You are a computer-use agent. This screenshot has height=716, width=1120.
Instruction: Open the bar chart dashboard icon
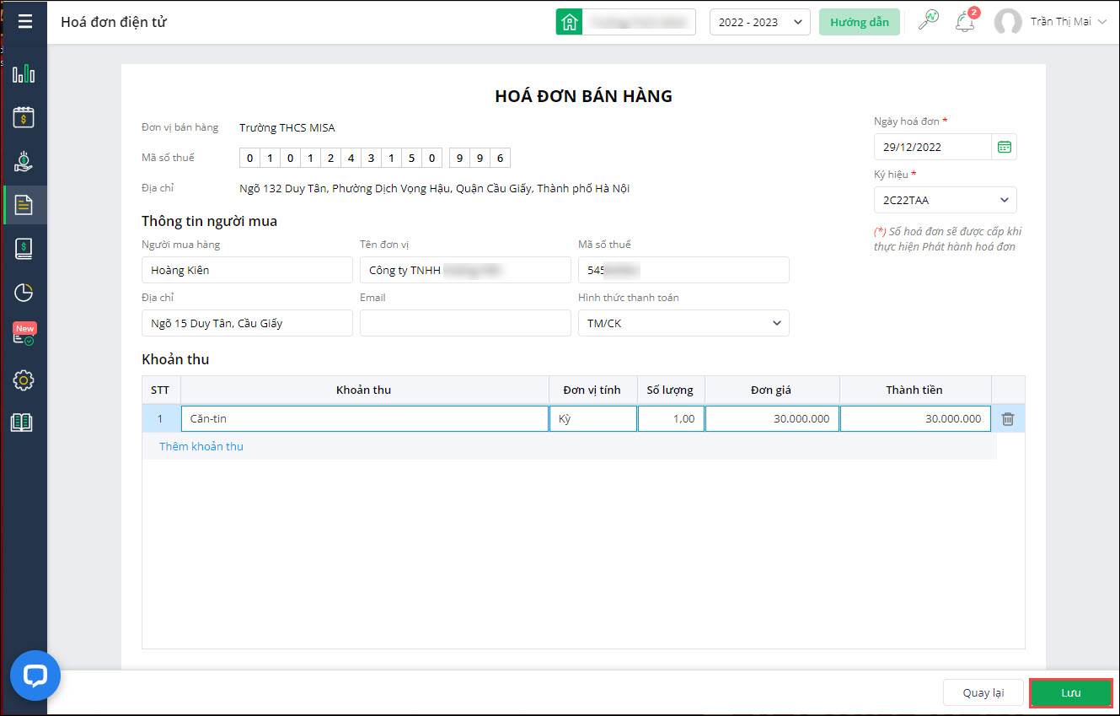(x=24, y=73)
